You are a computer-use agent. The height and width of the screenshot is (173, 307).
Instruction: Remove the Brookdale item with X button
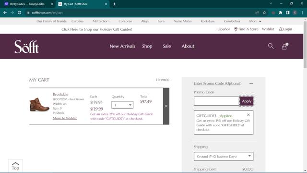click(166, 106)
